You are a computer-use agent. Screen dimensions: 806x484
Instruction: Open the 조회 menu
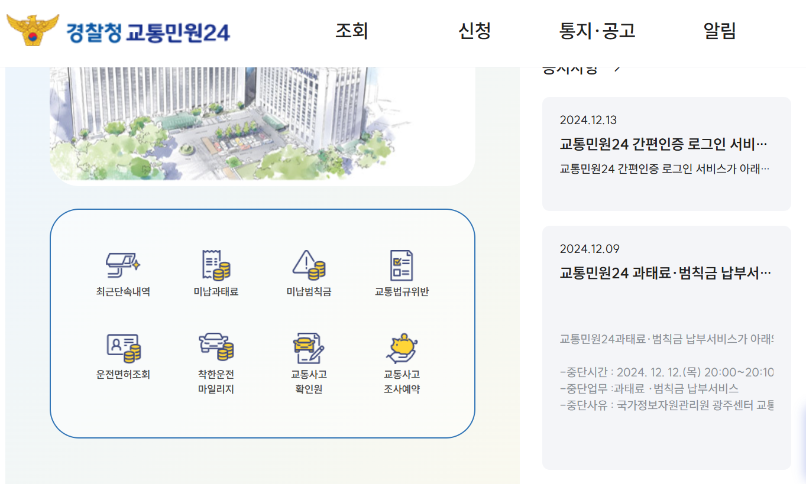pos(352,31)
